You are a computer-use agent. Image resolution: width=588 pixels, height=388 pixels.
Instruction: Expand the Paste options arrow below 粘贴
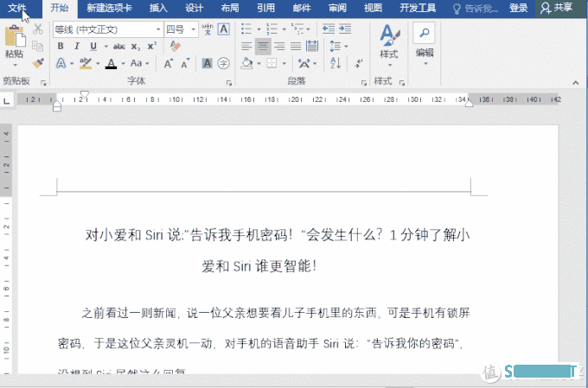(x=15, y=65)
